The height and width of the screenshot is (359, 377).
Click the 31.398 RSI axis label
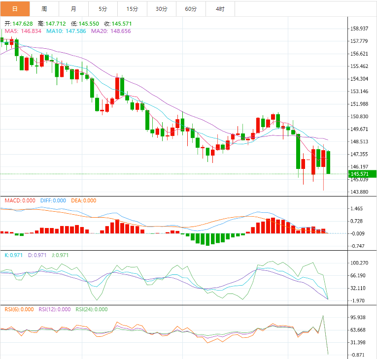[358, 342]
